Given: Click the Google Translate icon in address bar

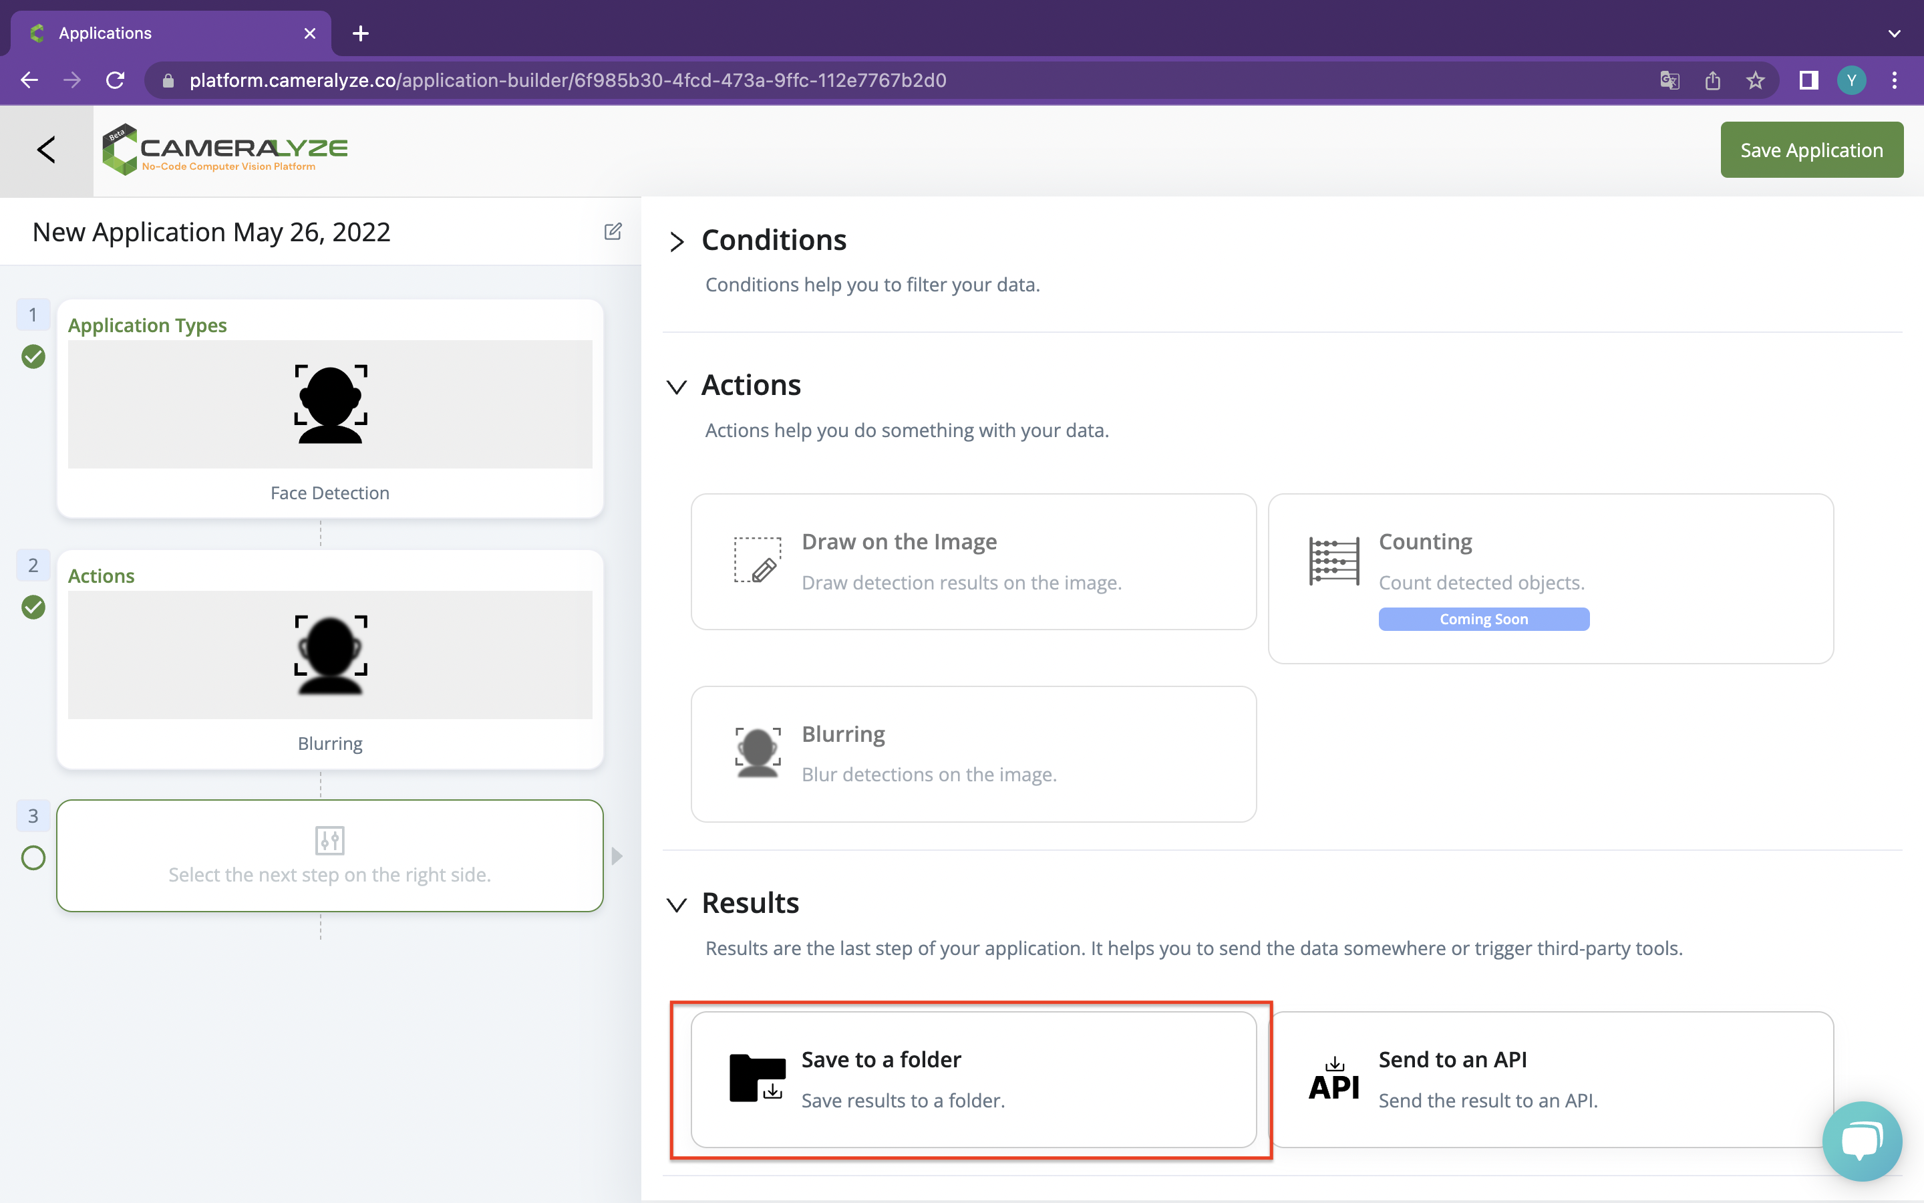Looking at the screenshot, I should tap(1669, 80).
